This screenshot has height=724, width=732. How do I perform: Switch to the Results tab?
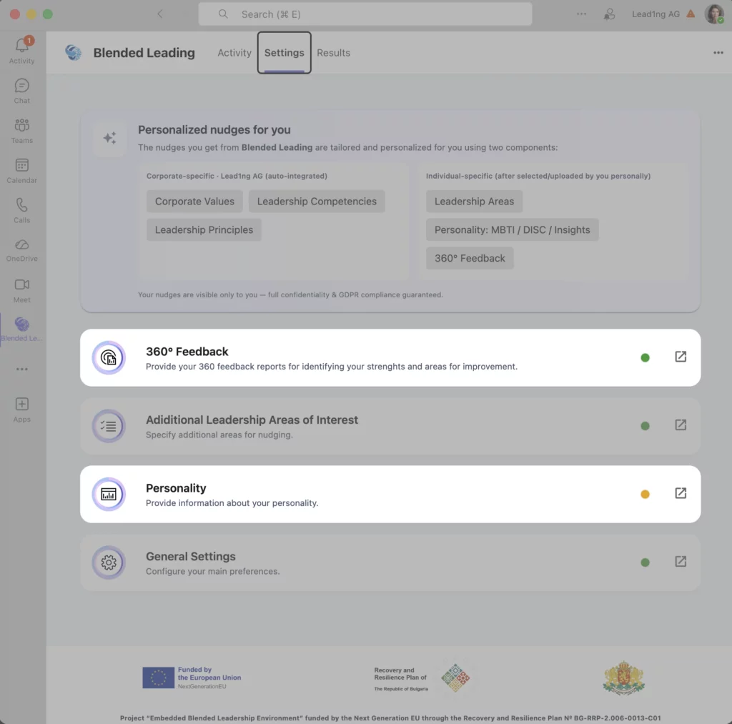click(x=333, y=53)
